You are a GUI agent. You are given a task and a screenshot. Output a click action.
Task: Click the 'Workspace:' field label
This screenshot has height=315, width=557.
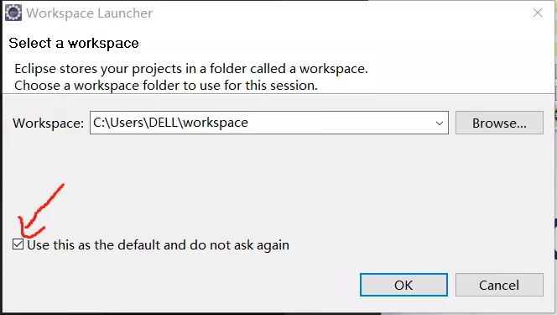coord(49,123)
